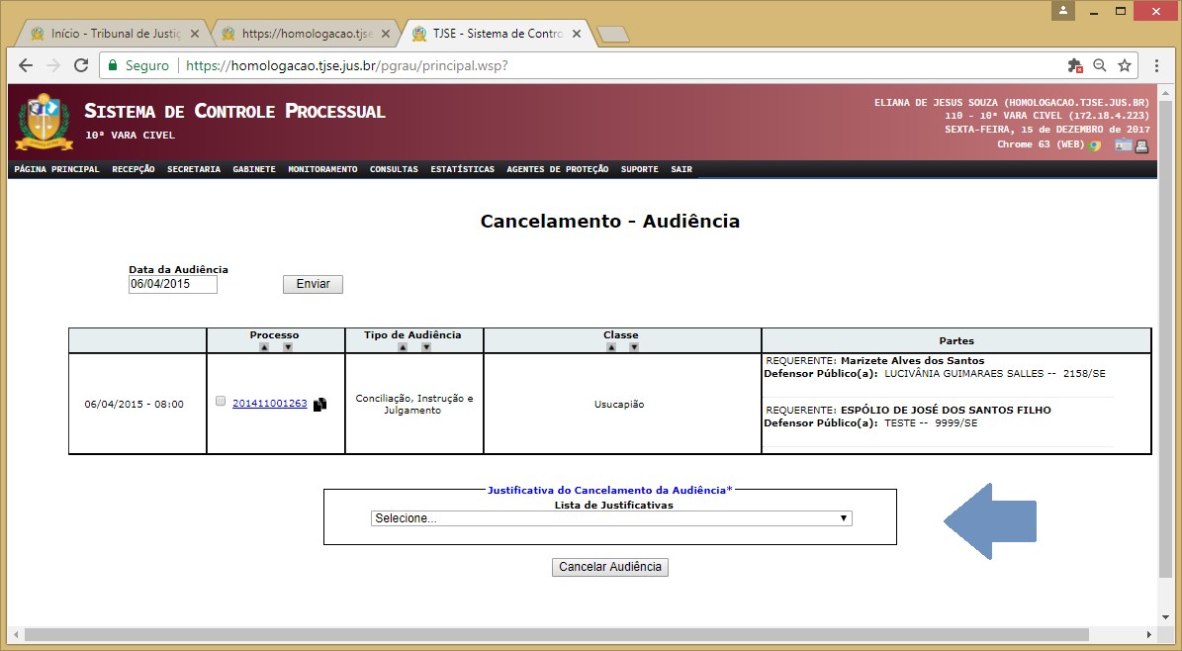Sort Classe column descending
Screen dimensions: 1182x651
coord(634,347)
